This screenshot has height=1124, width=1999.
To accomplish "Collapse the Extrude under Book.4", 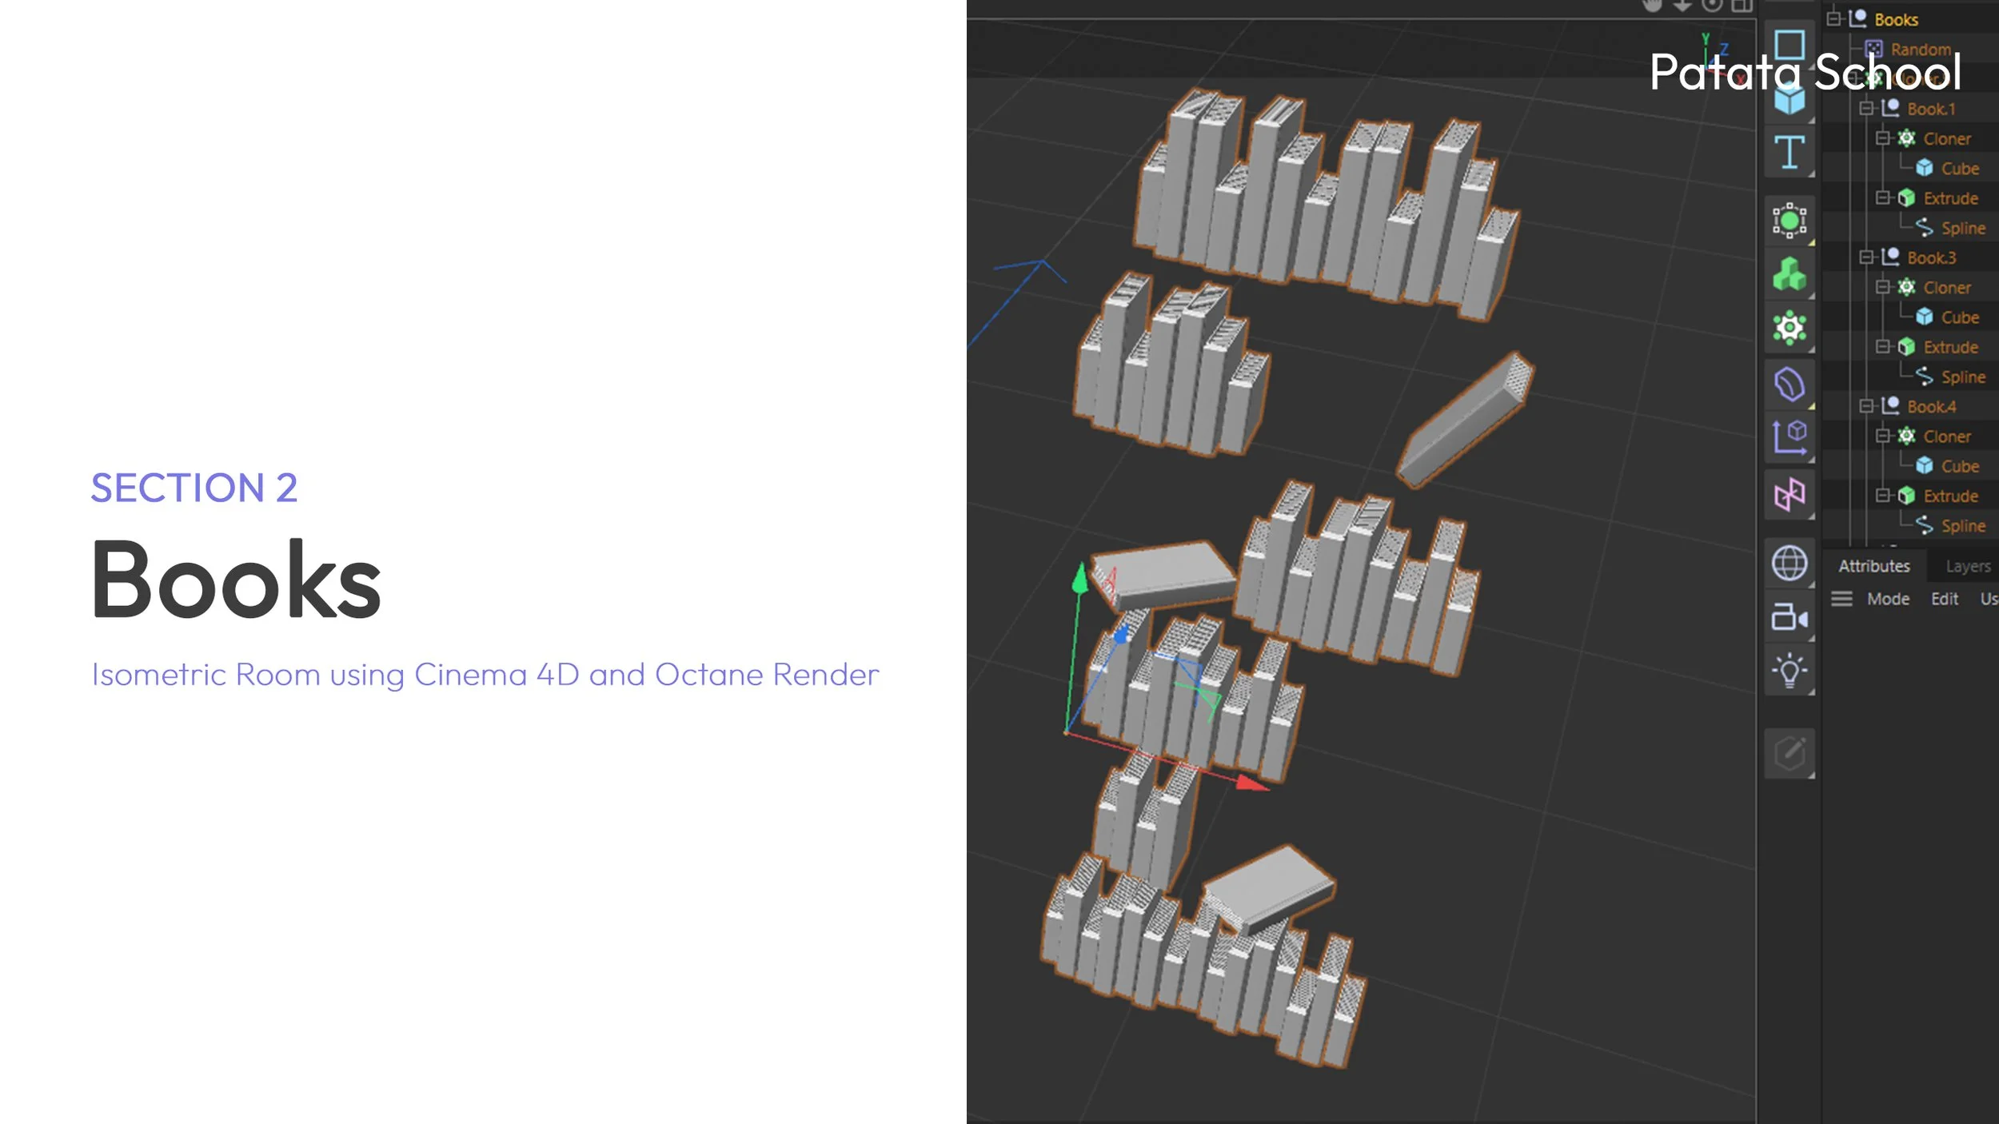I will pos(1883,496).
